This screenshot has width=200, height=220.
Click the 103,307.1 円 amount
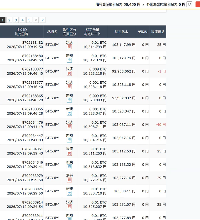coord(125,191)
